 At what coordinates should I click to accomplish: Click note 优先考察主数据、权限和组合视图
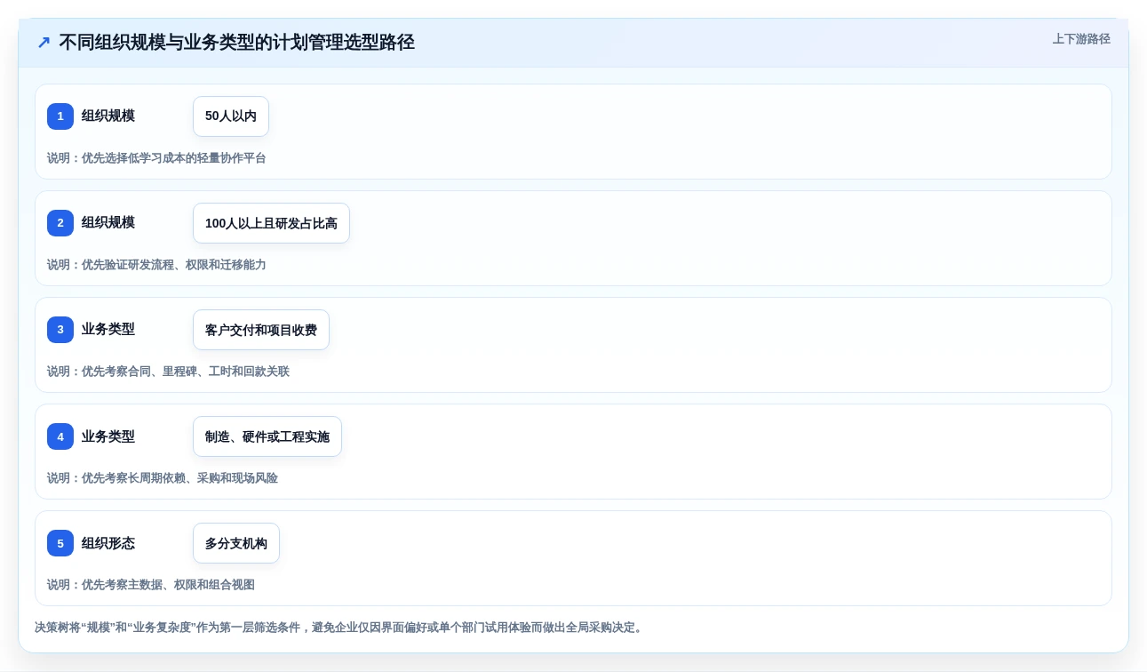coord(151,585)
